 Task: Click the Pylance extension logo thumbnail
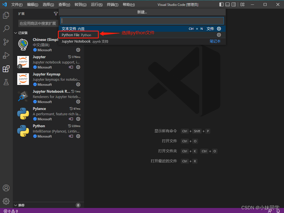(x=23, y=114)
